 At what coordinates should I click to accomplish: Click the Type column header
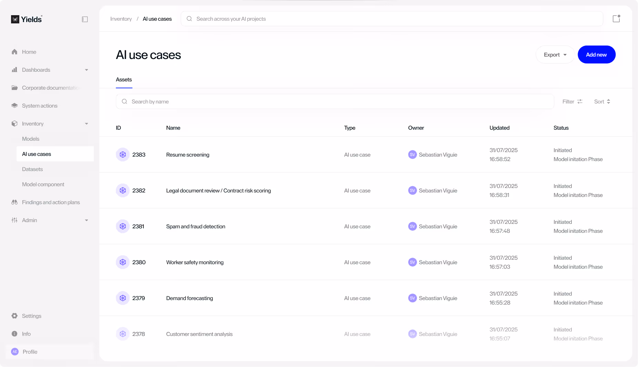tap(350, 128)
